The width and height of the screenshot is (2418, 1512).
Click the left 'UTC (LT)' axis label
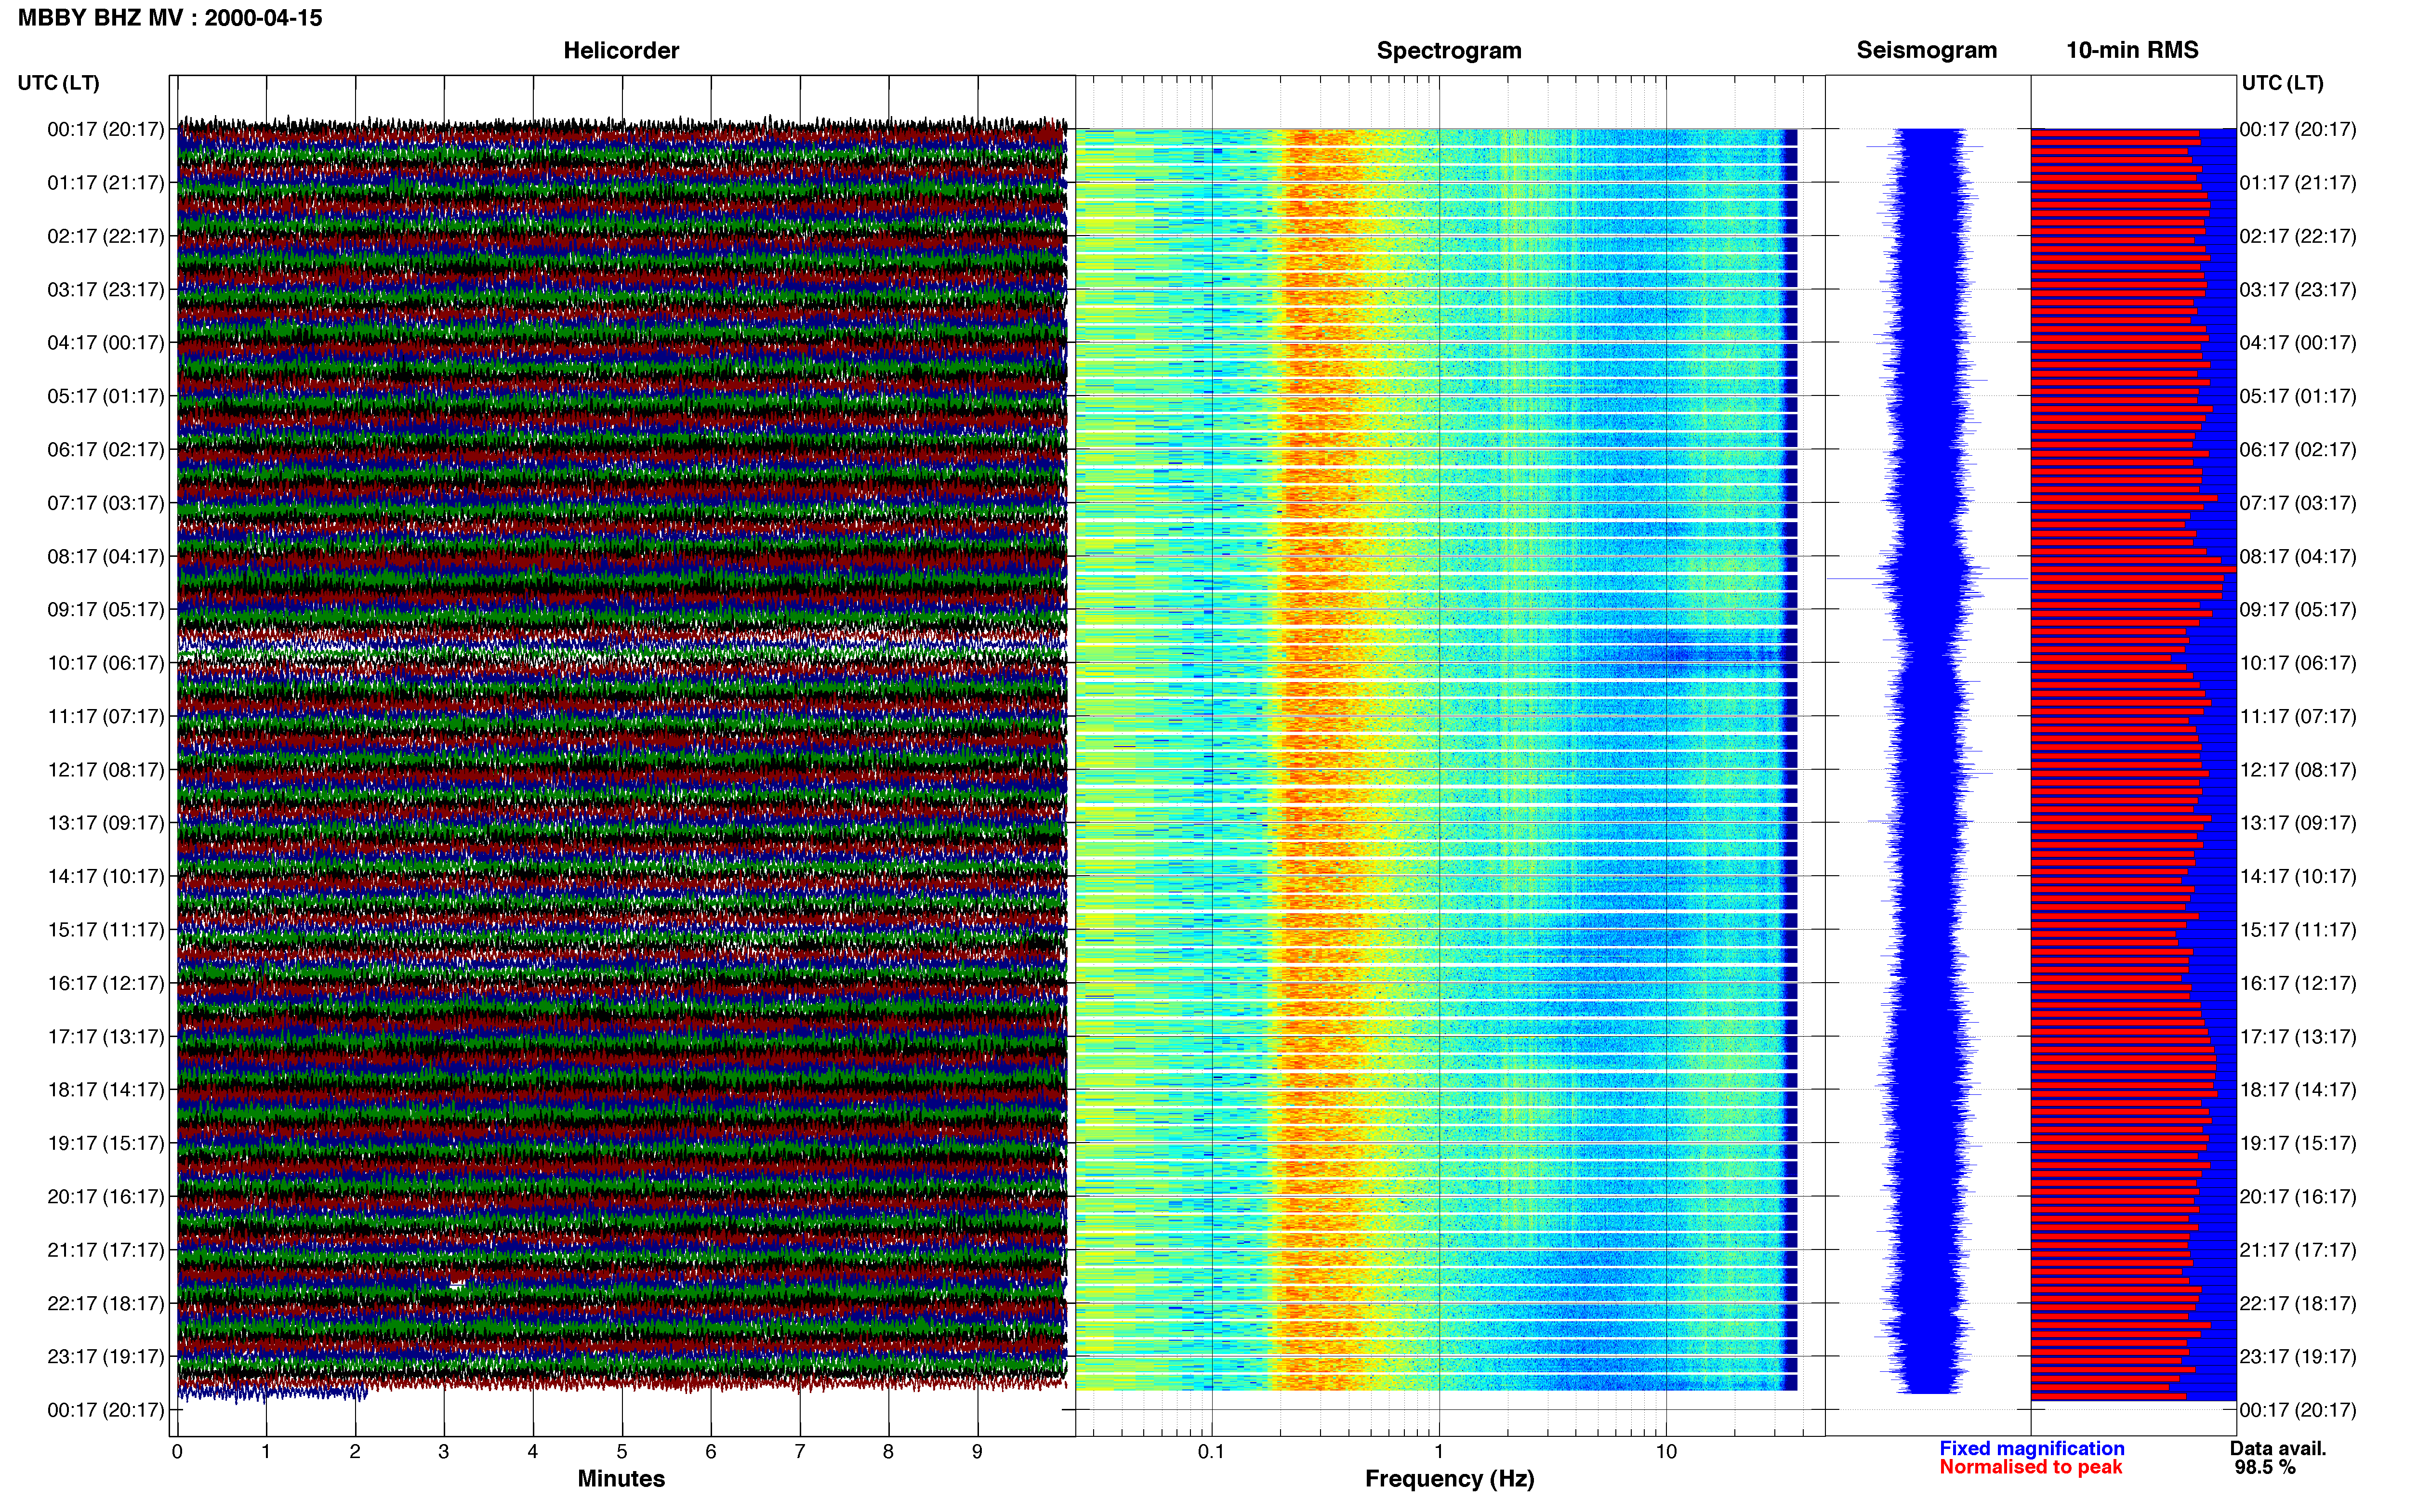coord(58,83)
